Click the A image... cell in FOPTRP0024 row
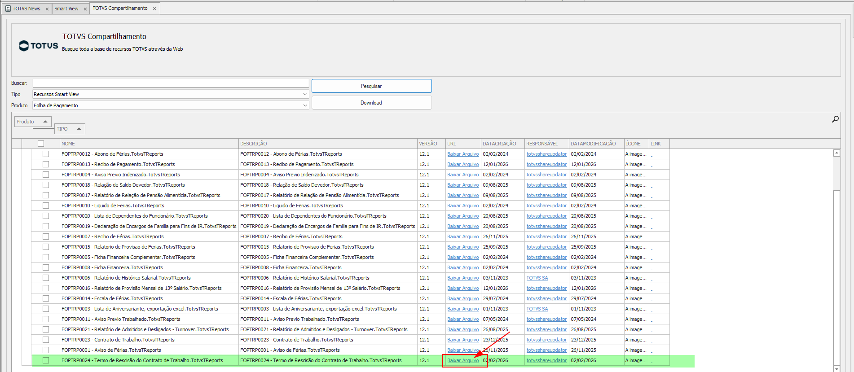The height and width of the screenshot is (372, 854). [x=636, y=360]
